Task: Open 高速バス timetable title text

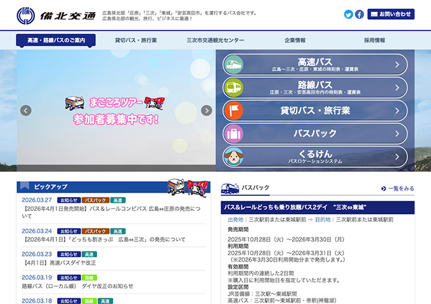Action: (x=315, y=62)
